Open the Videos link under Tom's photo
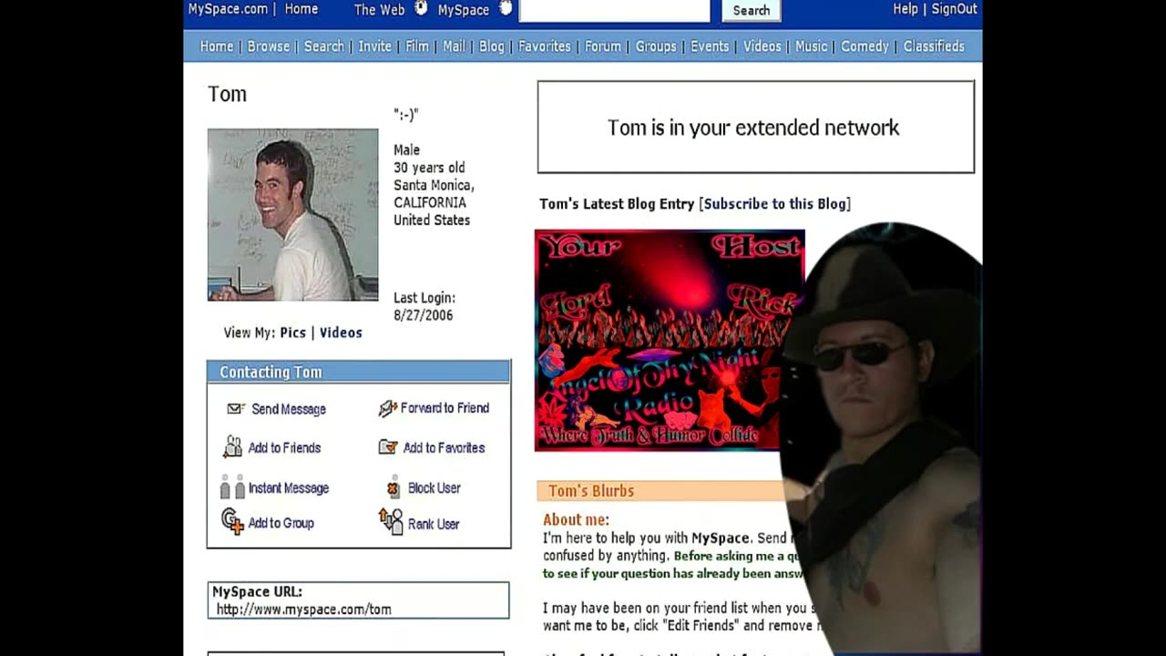Viewport: 1166px width, 656px height. [341, 333]
